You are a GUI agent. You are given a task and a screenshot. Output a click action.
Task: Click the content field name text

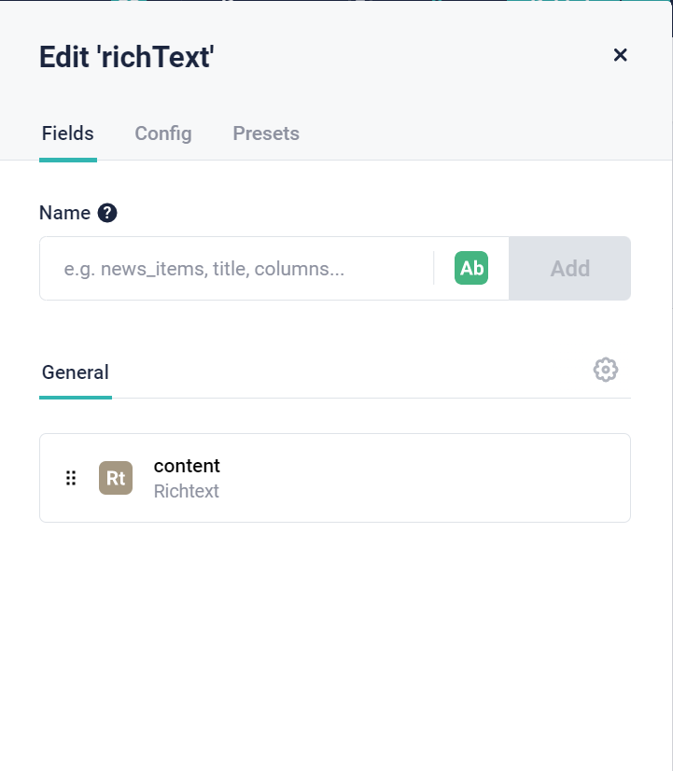click(187, 466)
